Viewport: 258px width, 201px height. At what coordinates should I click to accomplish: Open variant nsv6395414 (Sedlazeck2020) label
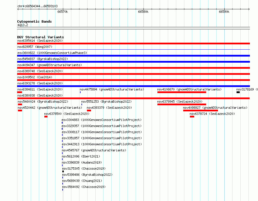coord(40,41)
